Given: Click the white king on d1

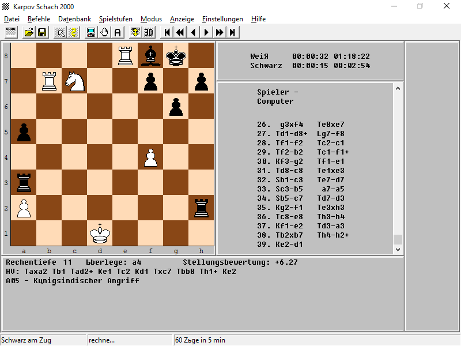Looking at the screenshot, I should pos(100,234).
